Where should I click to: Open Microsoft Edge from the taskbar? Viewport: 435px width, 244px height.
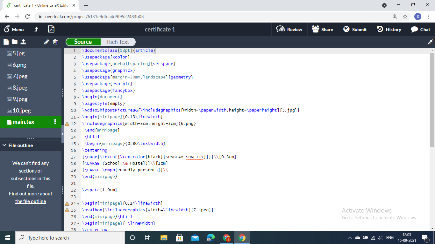point(211,238)
